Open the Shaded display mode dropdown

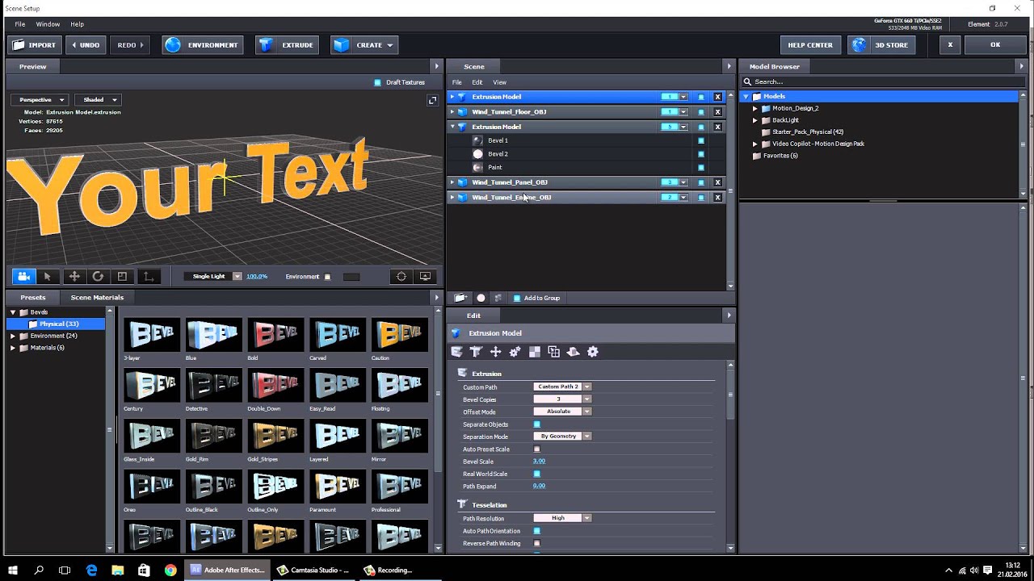(97, 100)
